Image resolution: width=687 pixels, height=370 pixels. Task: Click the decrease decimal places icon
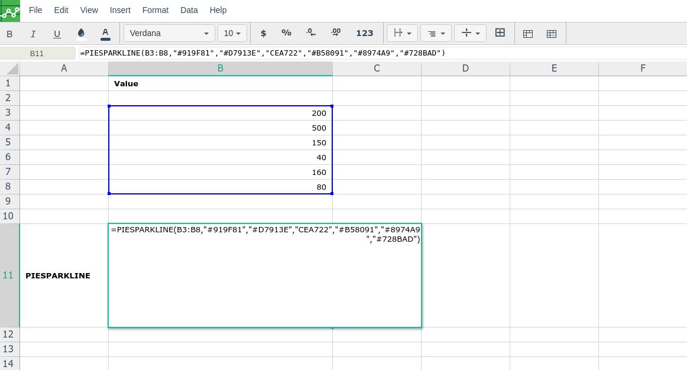point(311,33)
